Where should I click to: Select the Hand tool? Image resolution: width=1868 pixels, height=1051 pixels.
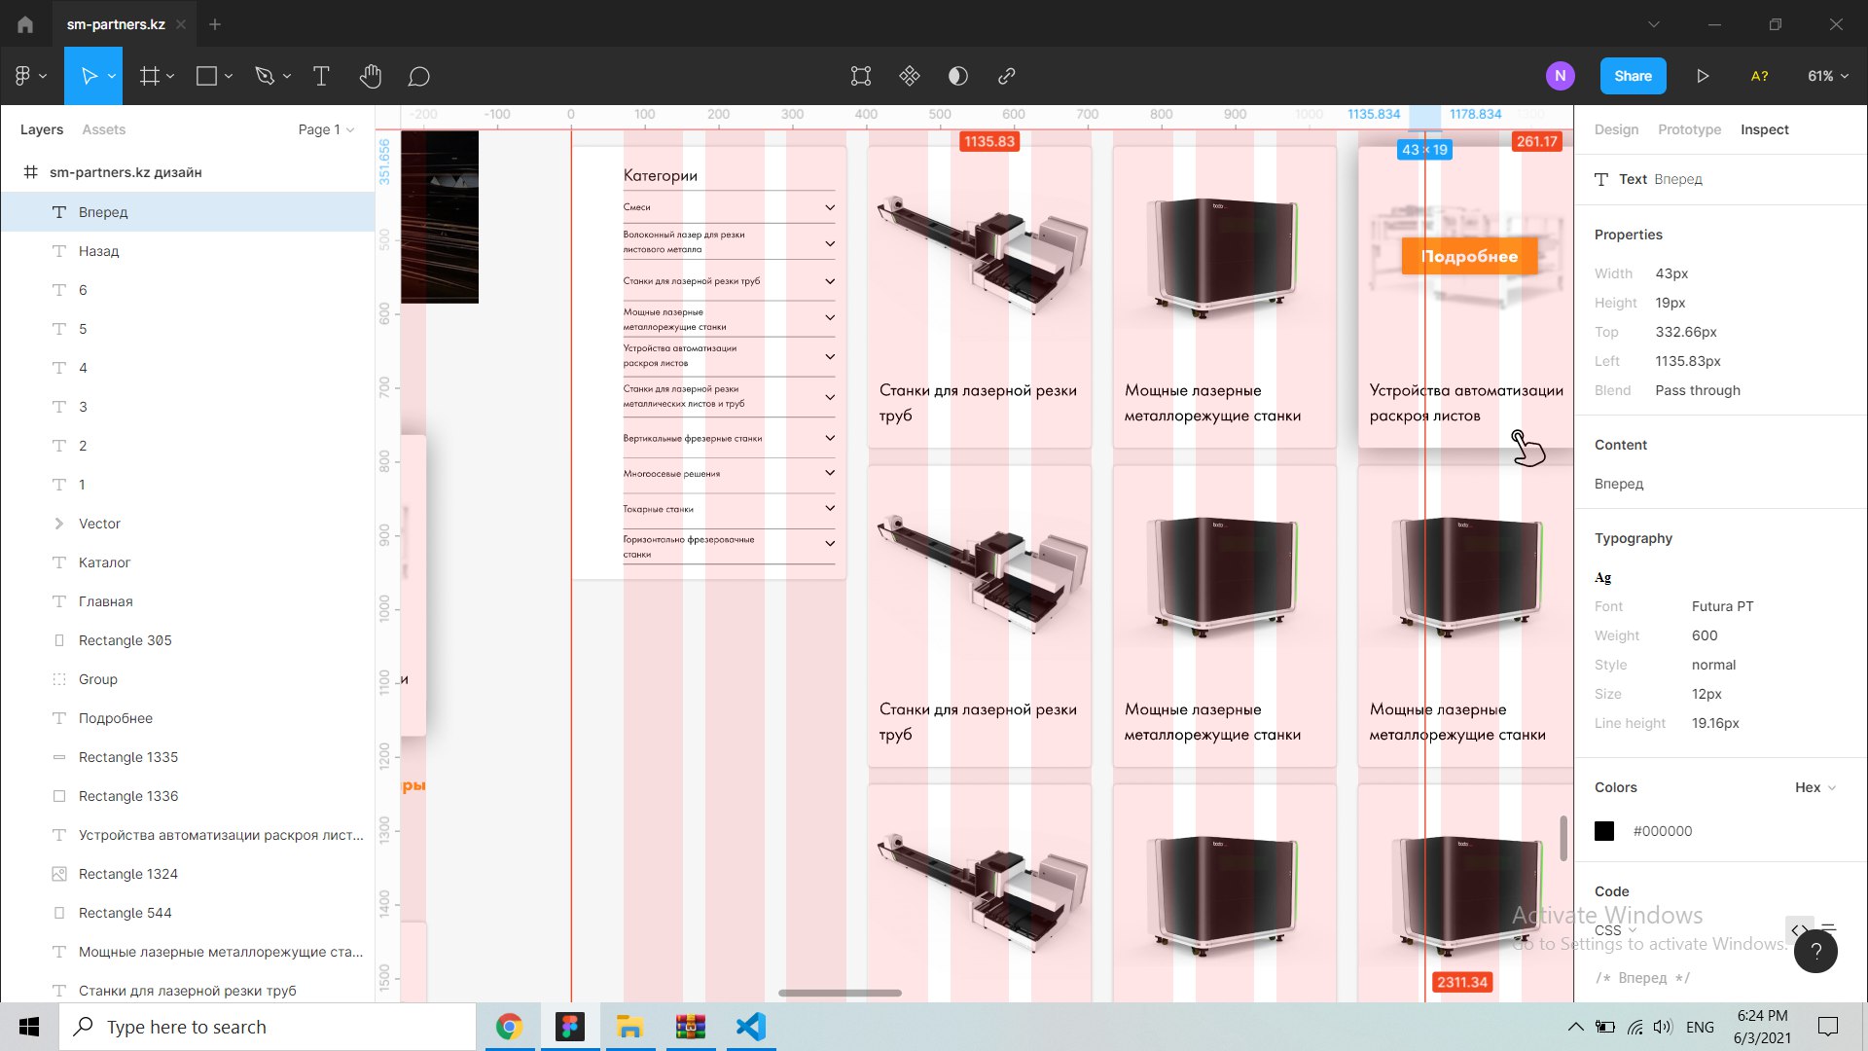click(370, 76)
